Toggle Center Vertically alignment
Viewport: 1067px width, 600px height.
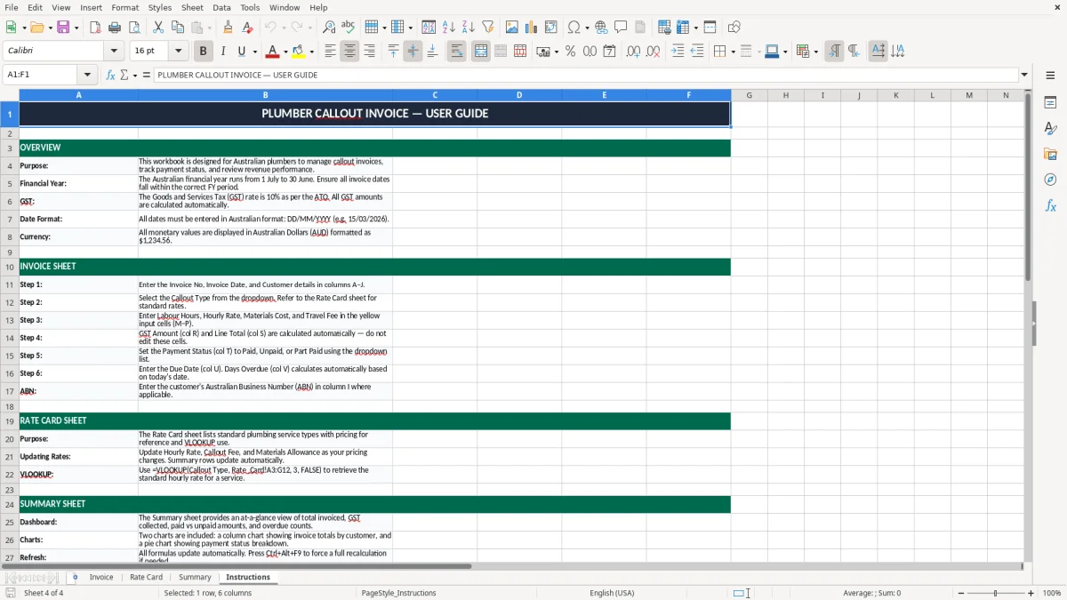pyautogui.click(x=413, y=52)
